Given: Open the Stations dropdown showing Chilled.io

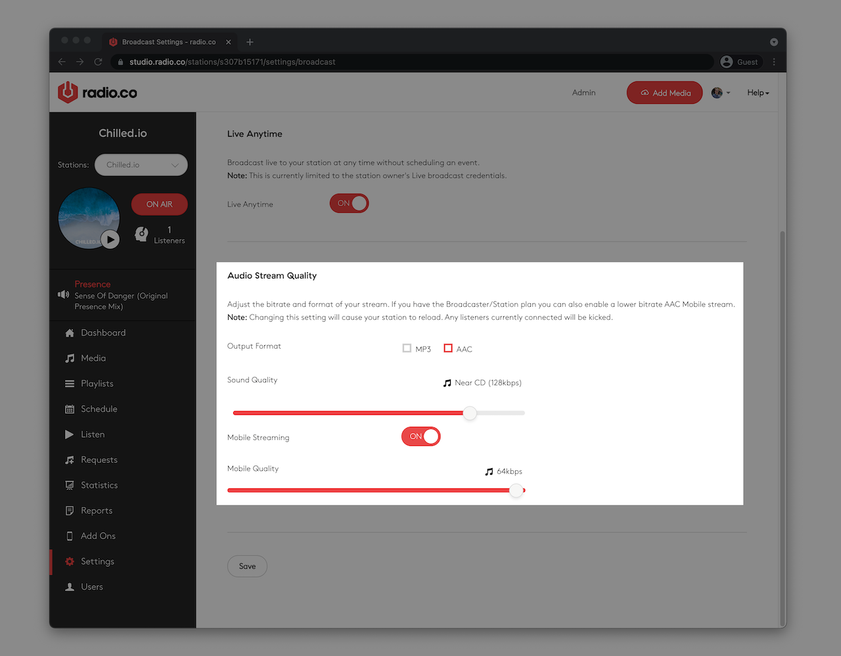Looking at the screenshot, I should (141, 165).
